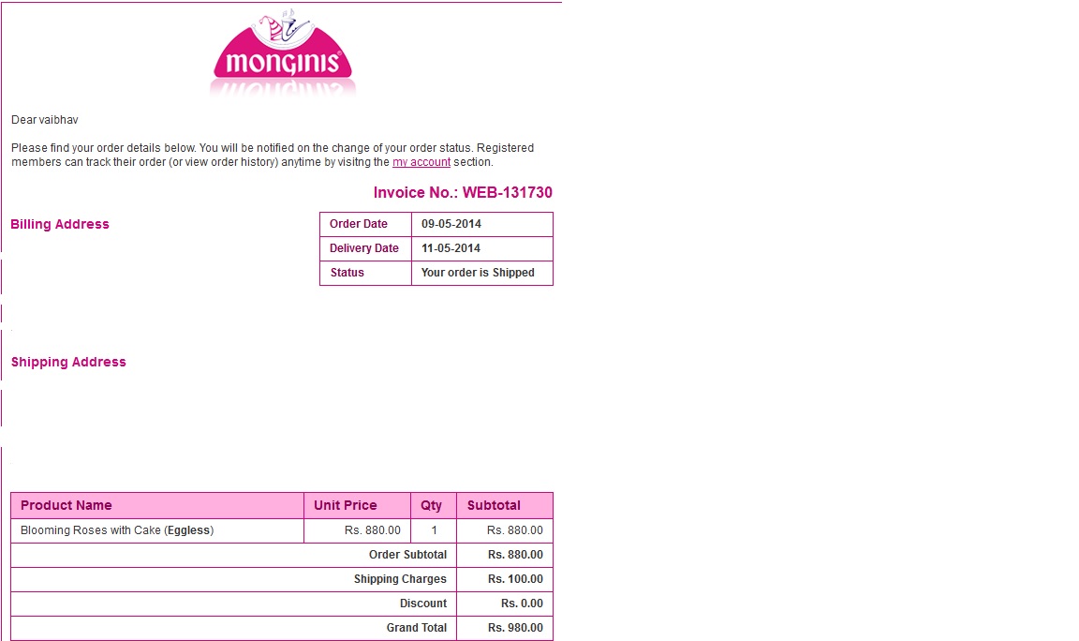1079x641 pixels.
Task: Click the Product Name column header
Action: [67, 505]
